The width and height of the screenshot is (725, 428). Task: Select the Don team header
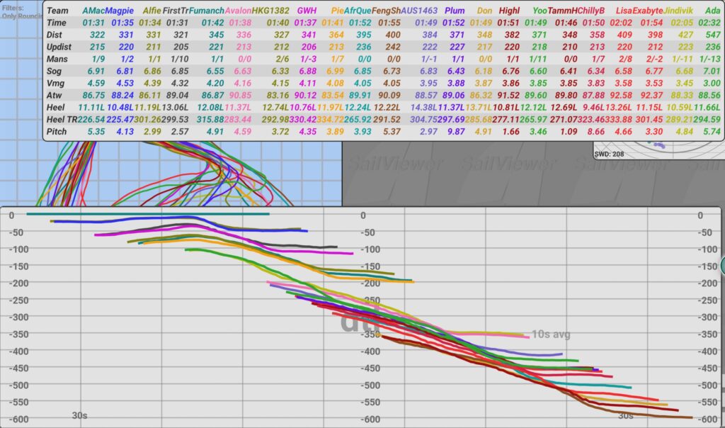pyautogui.click(x=484, y=11)
